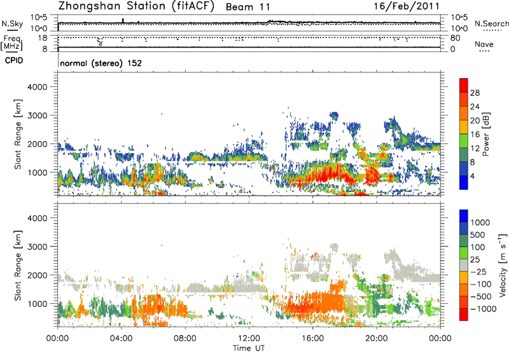Click 3000 on the velocity panel range axis

tap(38, 247)
